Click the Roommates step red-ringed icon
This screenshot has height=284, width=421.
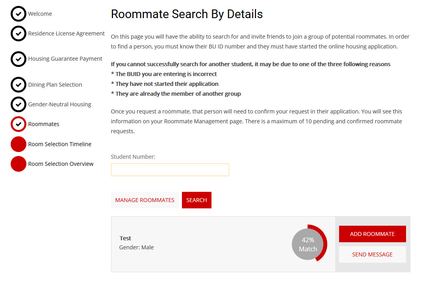pyautogui.click(x=18, y=124)
